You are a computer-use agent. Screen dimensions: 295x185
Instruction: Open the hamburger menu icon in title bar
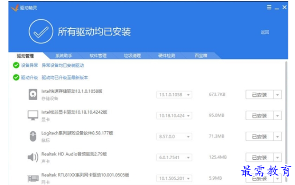pyautogui.click(x=269, y=8)
